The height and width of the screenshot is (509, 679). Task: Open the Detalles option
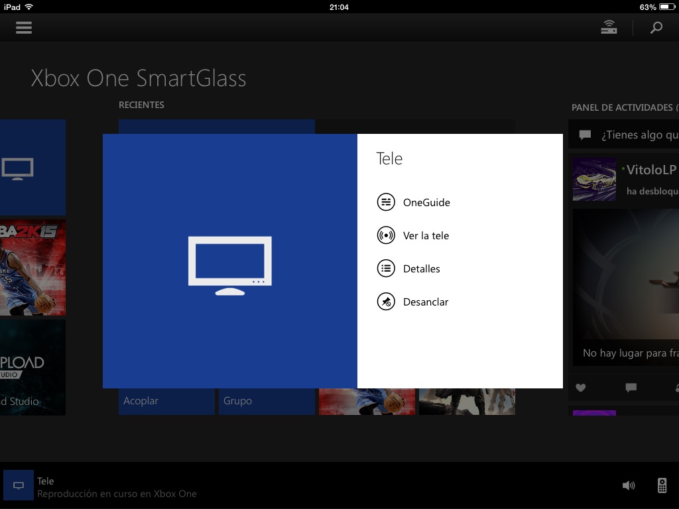[x=421, y=269]
